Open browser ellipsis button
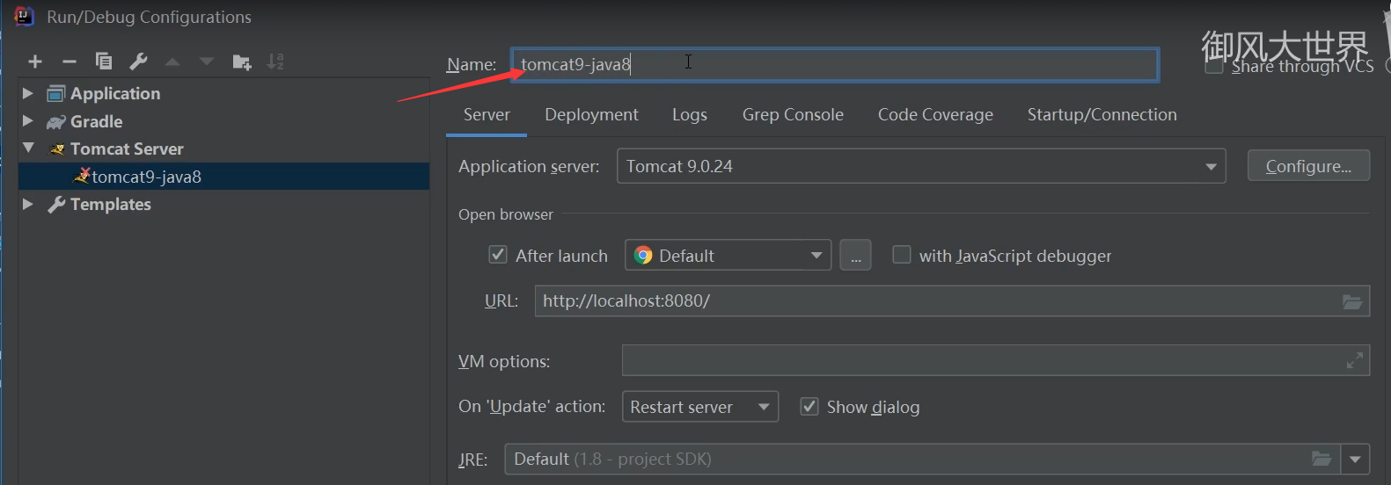This screenshot has height=485, width=1391. (855, 256)
